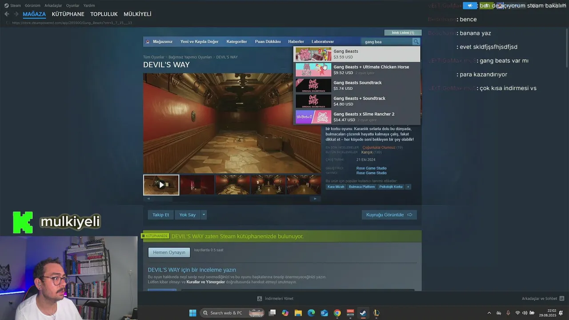Click the arrow icon on Kuyruğu Görüntüle
Screen dimensions: 569x320
coord(409,215)
